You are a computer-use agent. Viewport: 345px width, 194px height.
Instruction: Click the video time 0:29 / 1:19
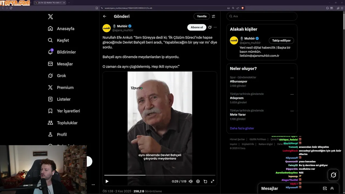click(179, 181)
